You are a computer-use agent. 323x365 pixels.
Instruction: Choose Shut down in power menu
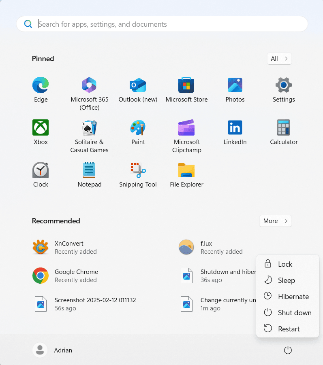pyautogui.click(x=288, y=313)
